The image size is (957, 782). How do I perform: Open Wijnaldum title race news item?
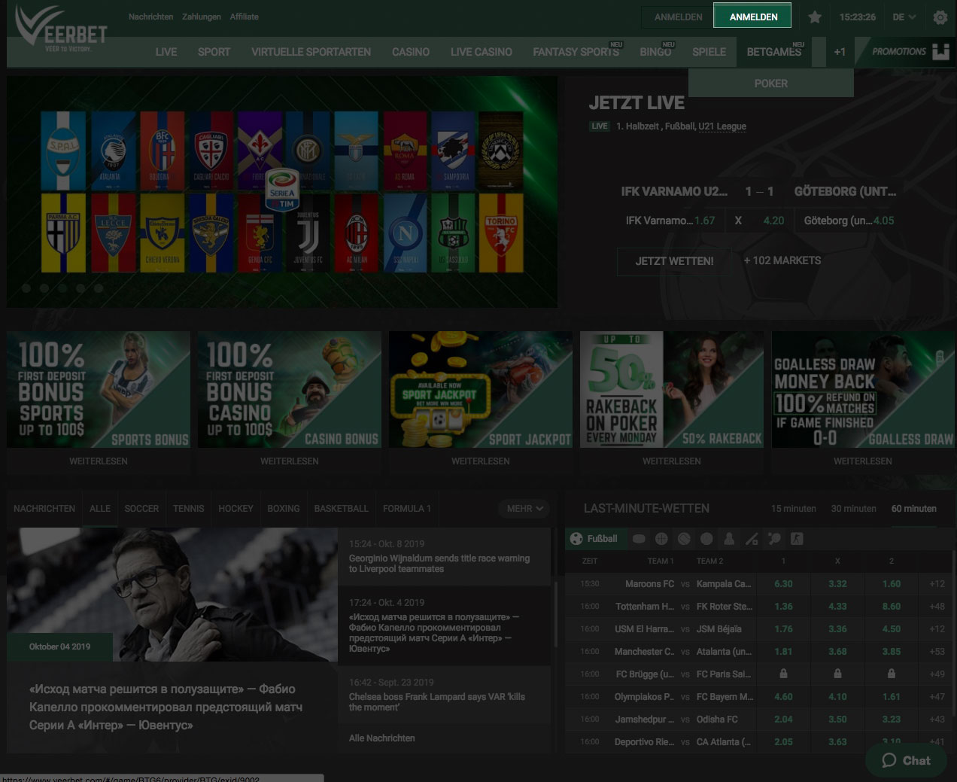(445, 557)
